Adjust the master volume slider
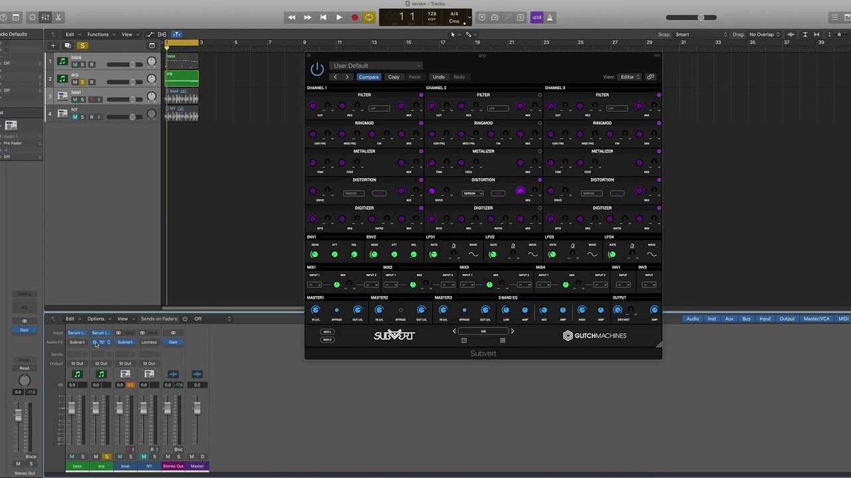This screenshot has height=478, width=851. coord(691,17)
